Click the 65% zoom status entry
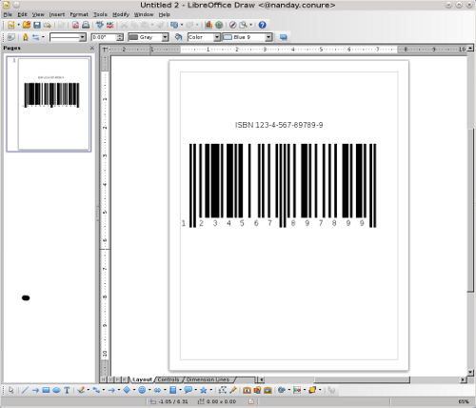 [464, 401]
